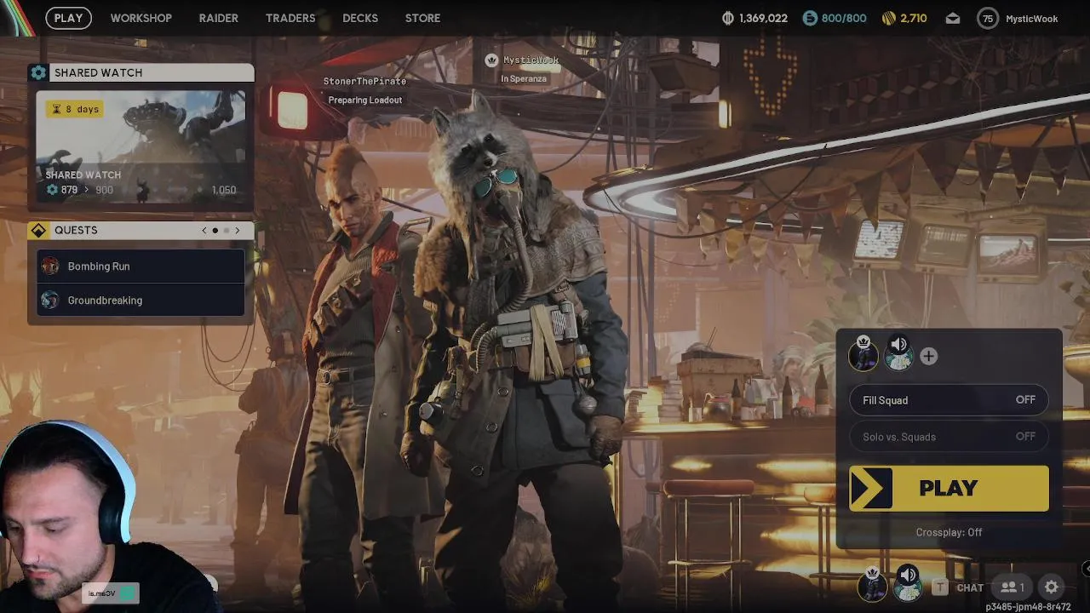Screen dimensions: 1090x613
Task: Open the Bombing Run quest
Action: click(x=141, y=266)
